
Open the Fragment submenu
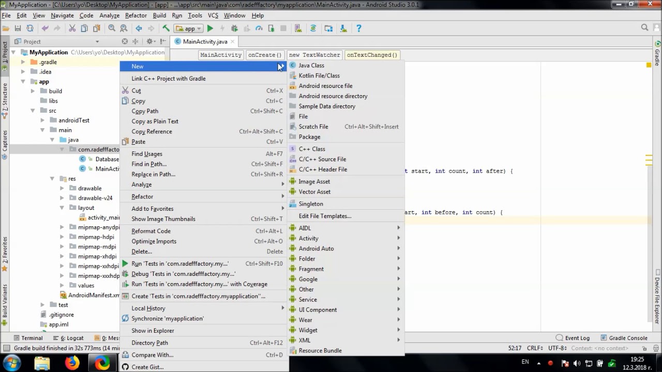click(x=345, y=269)
